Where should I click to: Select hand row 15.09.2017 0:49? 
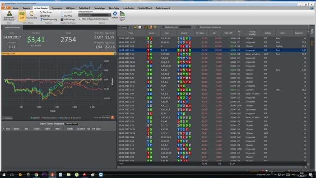click(212, 38)
